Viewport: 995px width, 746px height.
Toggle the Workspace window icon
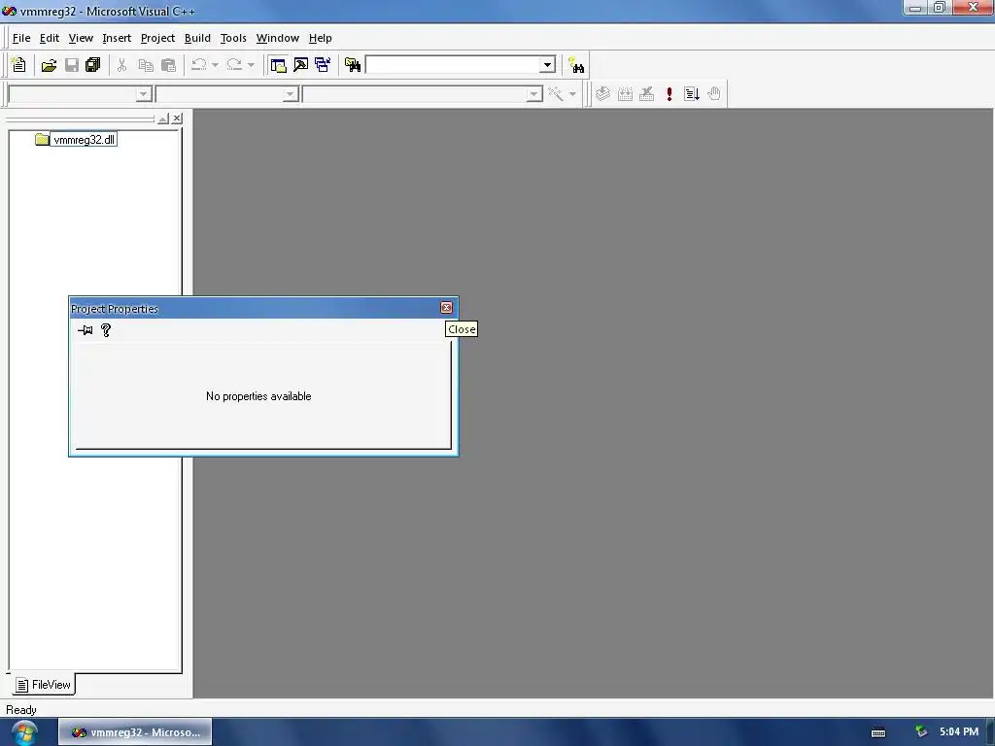278,65
